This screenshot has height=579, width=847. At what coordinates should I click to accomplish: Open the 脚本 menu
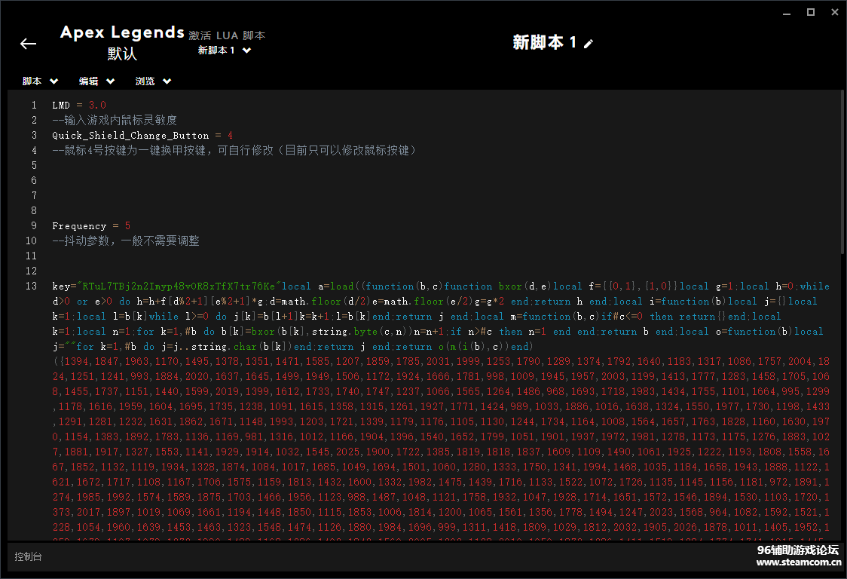[x=40, y=81]
